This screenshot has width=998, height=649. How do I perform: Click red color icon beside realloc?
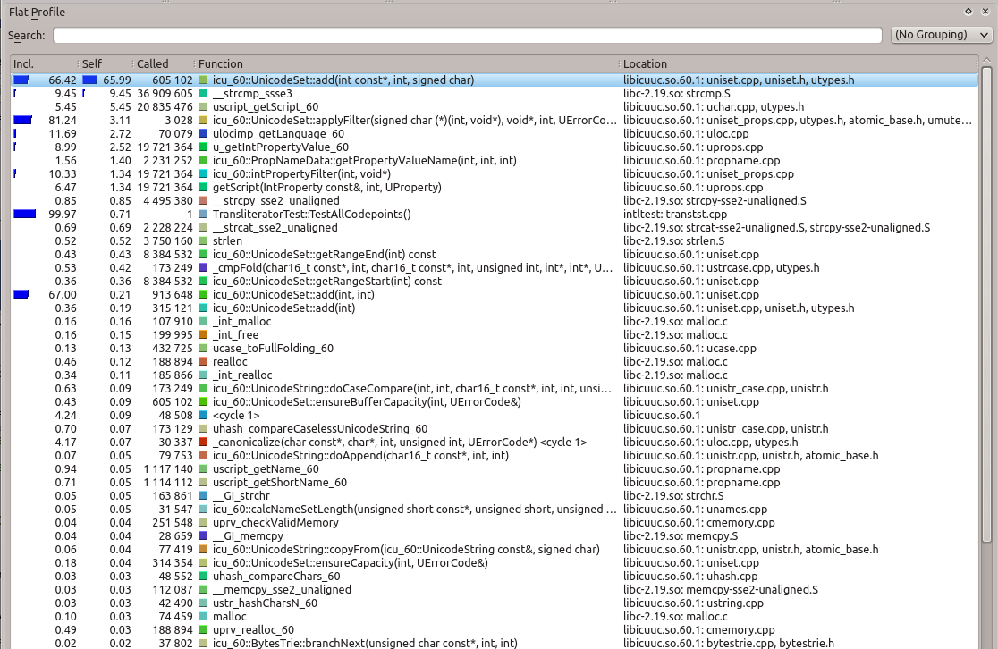coord(204,362)
